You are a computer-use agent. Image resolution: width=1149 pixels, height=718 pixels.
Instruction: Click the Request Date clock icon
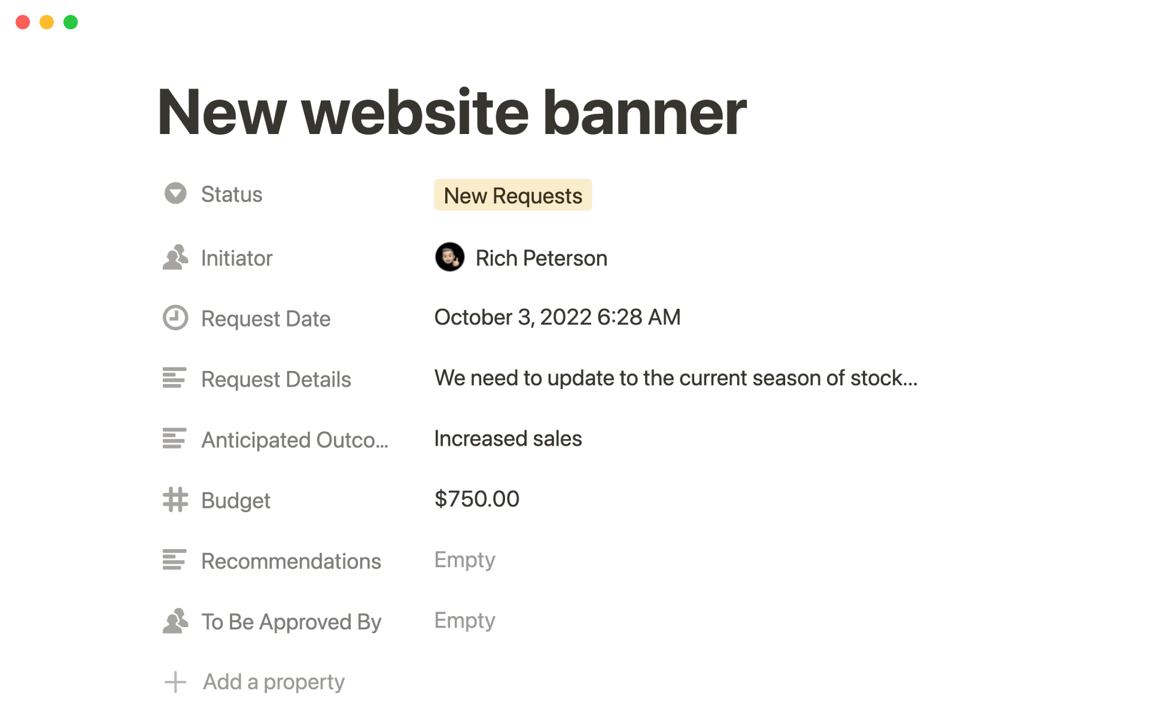(175, 318)
